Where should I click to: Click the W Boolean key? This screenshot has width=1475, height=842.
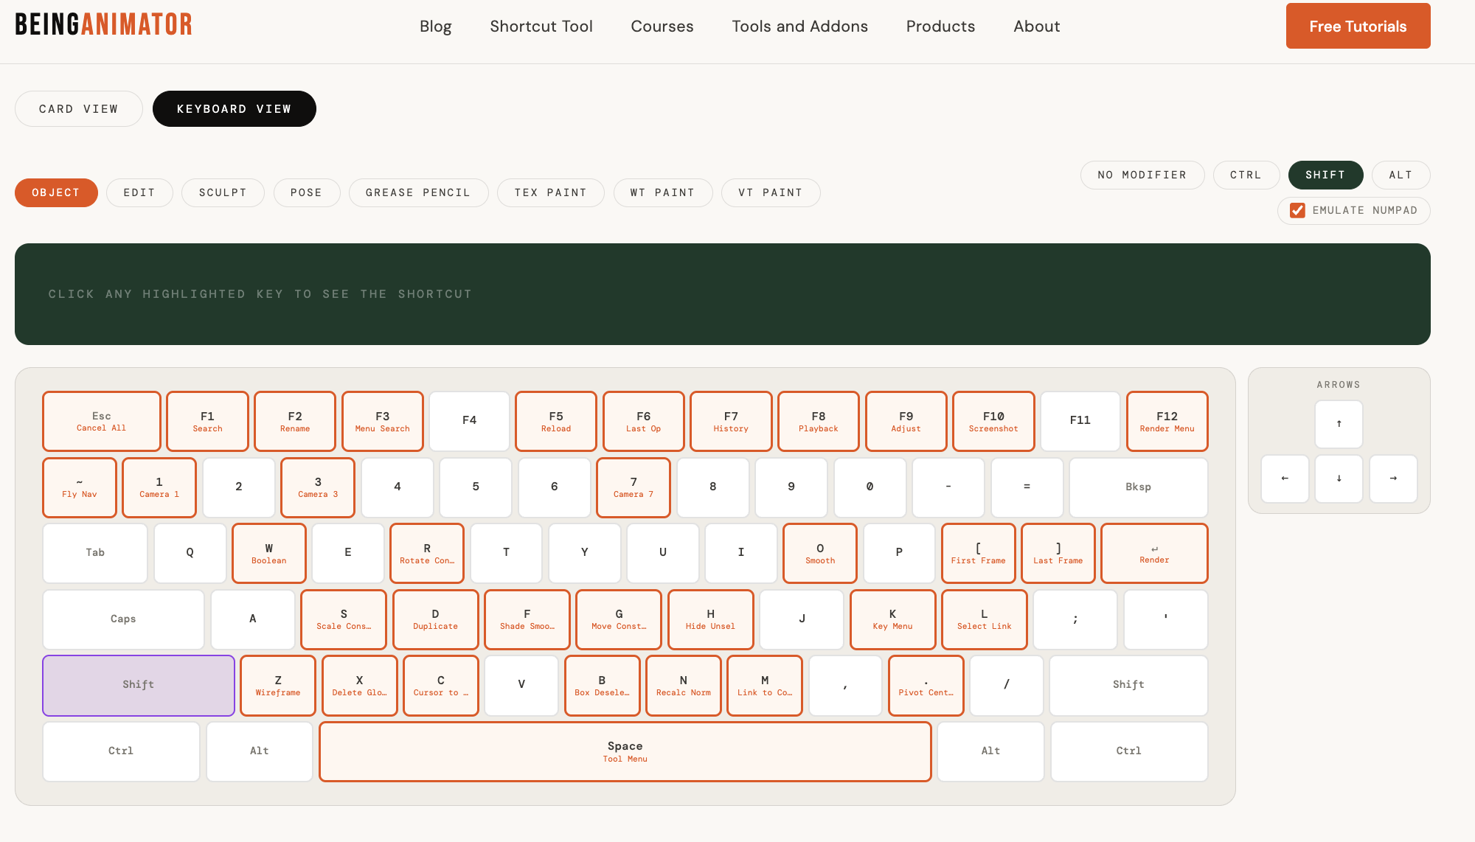(x=269, y=553)
